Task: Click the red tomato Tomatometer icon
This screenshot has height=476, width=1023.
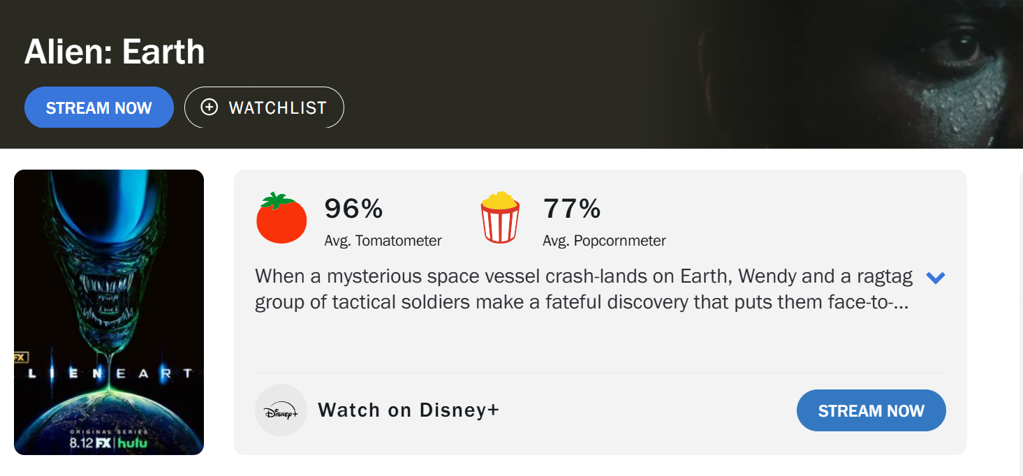Action: pyautogui.click(x=281, y=218)
